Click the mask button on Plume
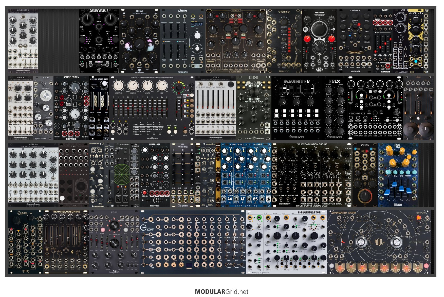 tap(201, 16)
